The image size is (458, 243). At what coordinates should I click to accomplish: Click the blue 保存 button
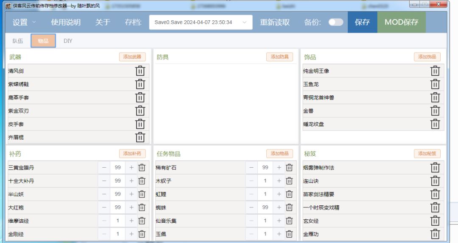point(362,22)
